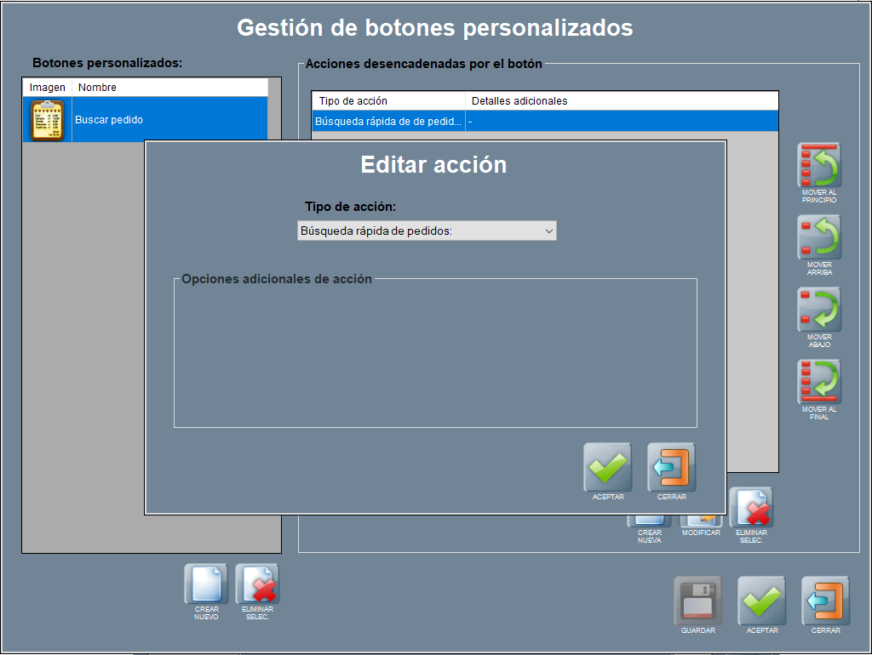This screenshot has height=655, width=872.
Task: Click the Mover al principio icon
Action: pyautogui.click(x=819, y=165)
